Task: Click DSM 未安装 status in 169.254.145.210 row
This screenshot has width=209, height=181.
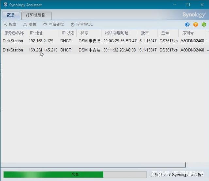Action: (x=89, y=50)
